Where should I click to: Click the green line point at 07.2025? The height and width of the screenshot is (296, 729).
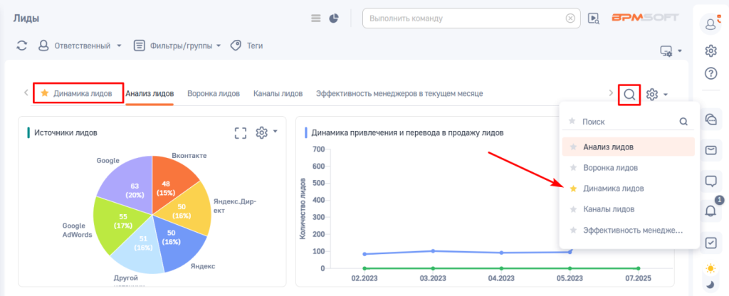[638, 268]
